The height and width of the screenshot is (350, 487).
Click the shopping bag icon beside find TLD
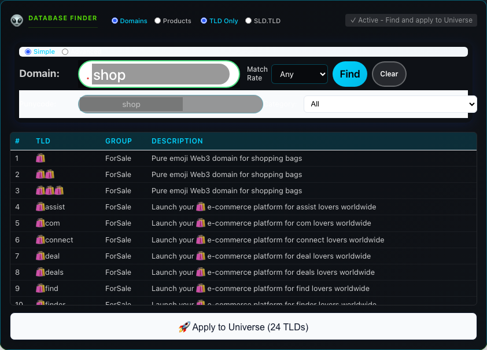(x=40, y=288)
